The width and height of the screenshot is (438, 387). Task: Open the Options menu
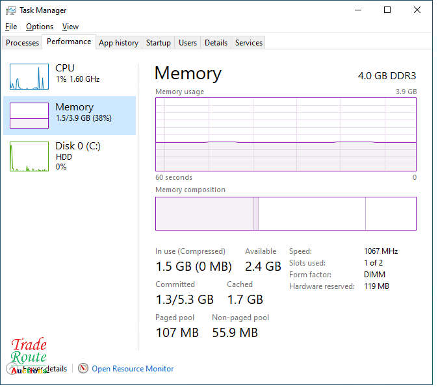click(40, 27)
